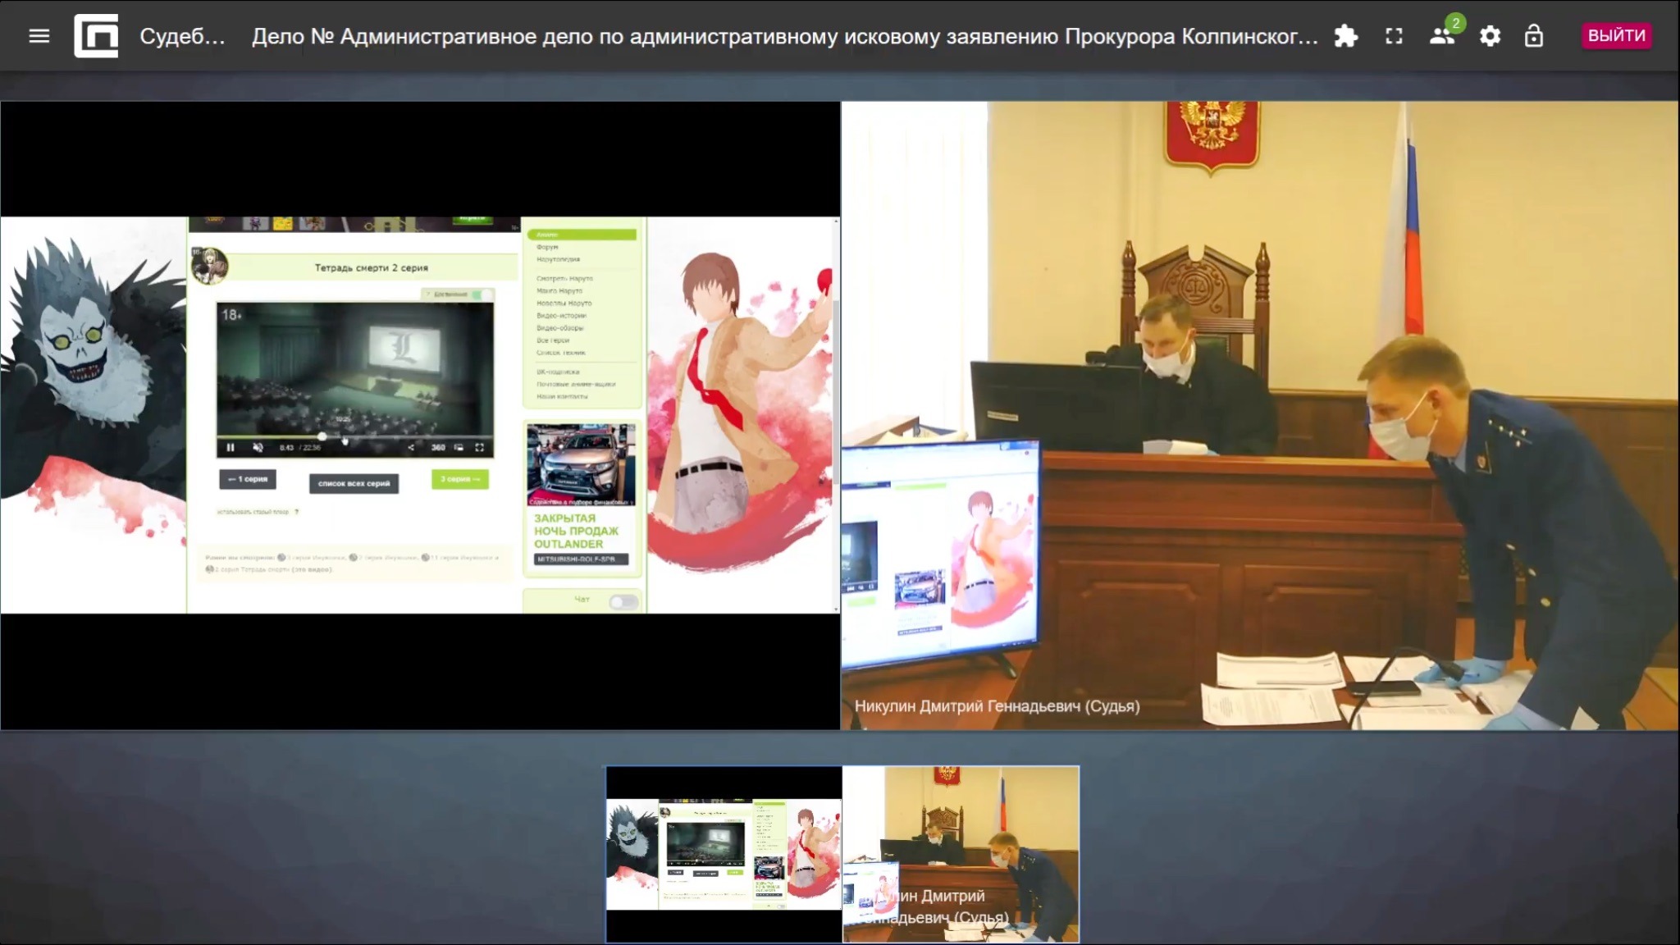Click the 'ЗАКРЫТАЯ НОЧЬ ПРОДАЖ OUTLANDER' ad text
1680x945 pixels.
coord(576,531)
